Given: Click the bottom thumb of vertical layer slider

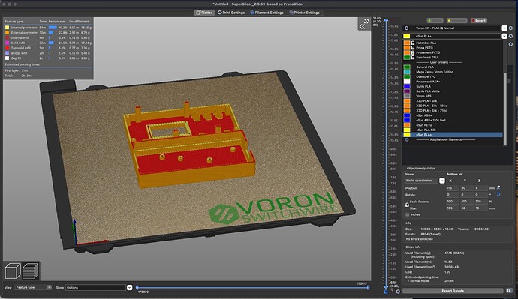Looking at the screenshot, I should pos(386,287).
